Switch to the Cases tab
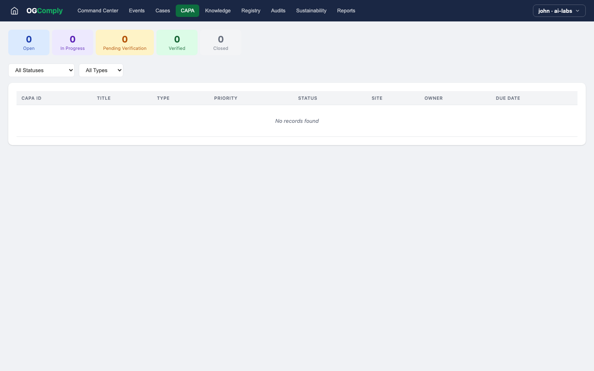The height and width of the screenshot is (371, 594). [x=163, y=11]
